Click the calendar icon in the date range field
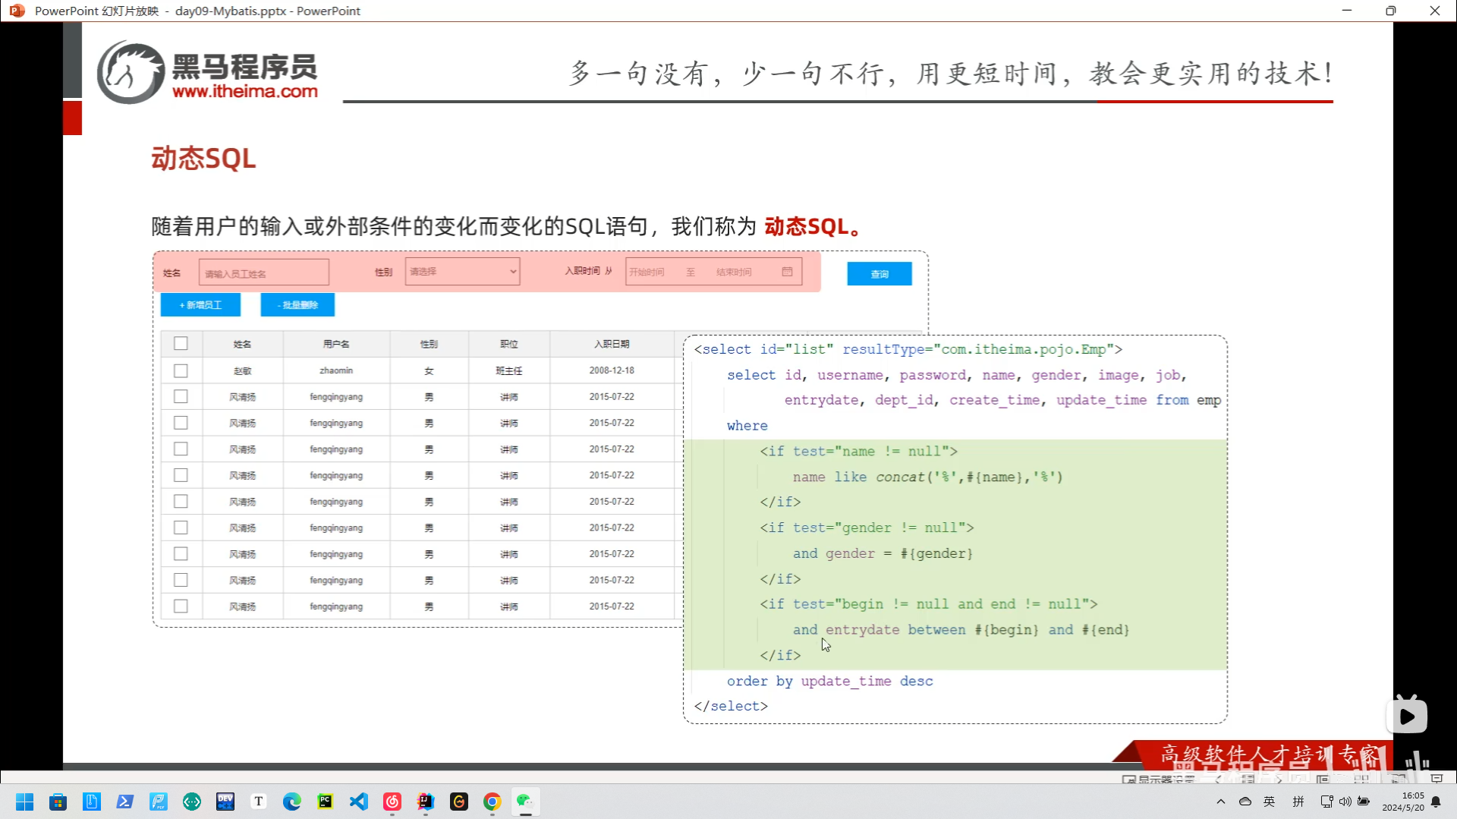Viewport: 1457px width, 819px height. tap(787, 272)
